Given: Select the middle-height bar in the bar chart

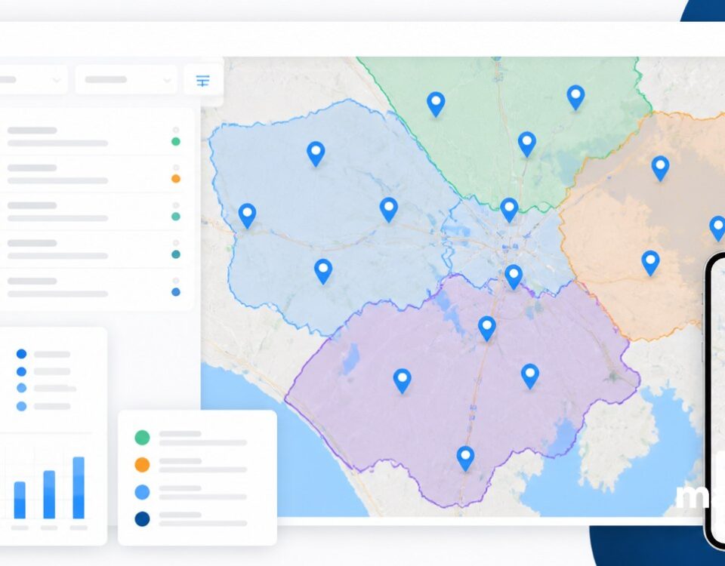Looking at the screenshot, I should (49, 494).
